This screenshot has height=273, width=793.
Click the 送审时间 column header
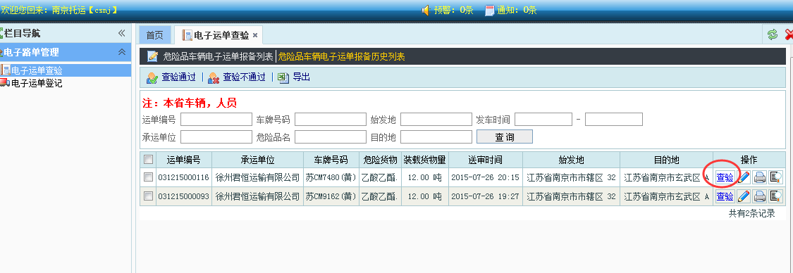(x=485, y=160)
